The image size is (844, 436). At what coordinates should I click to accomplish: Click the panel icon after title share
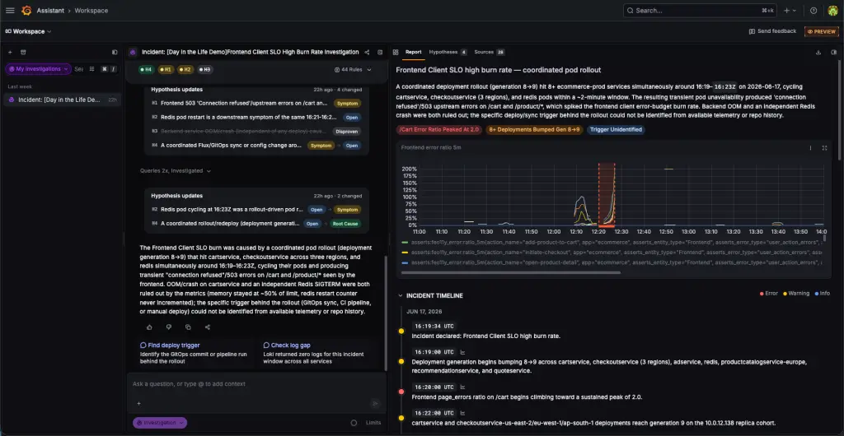tap(380, 53)
